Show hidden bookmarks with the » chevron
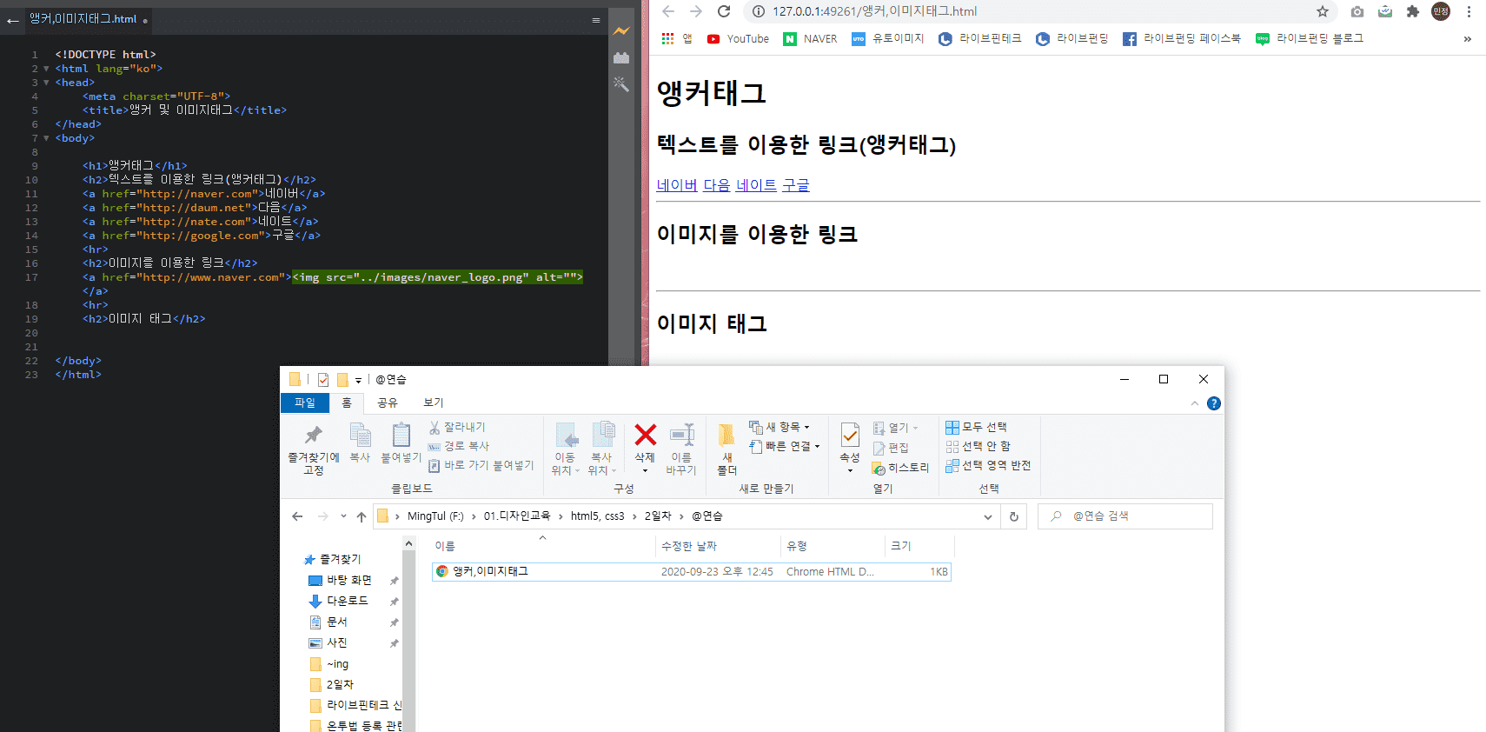 coord(1468,38)
